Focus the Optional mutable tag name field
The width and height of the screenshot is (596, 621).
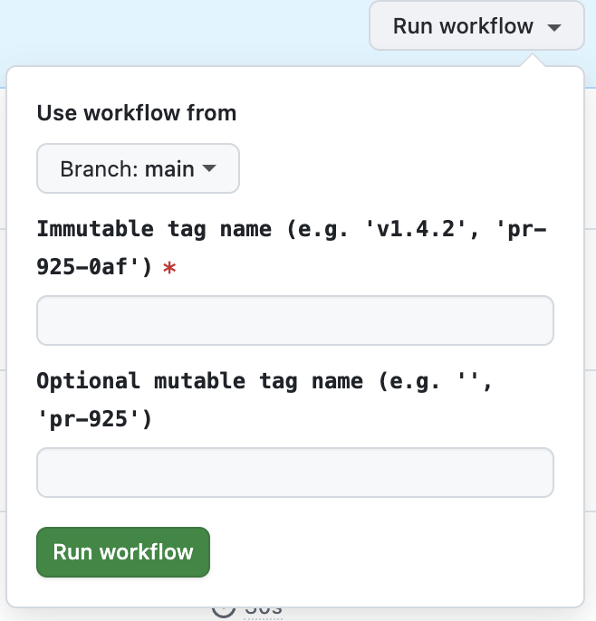pos(295,473)
